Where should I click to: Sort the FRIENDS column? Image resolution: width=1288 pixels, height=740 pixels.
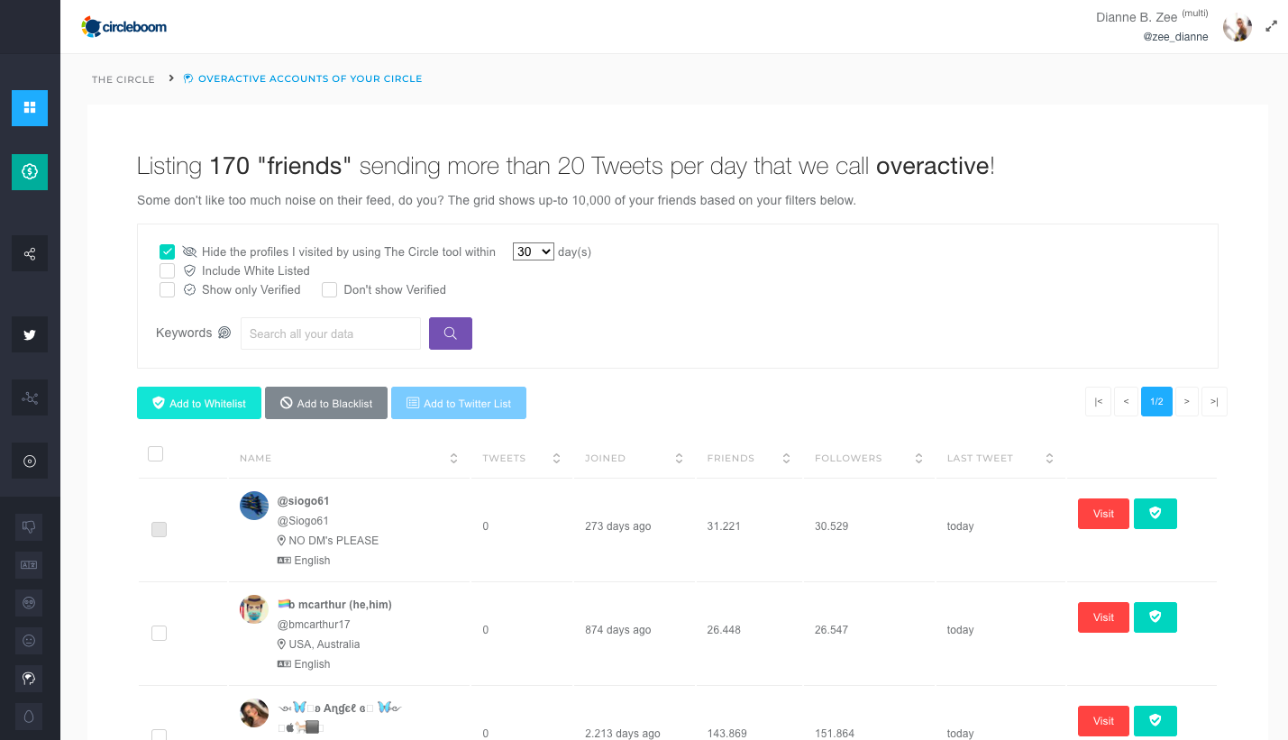click(786, 458)
